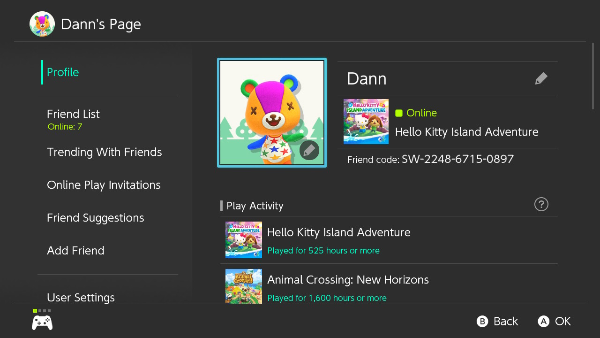View Friend Suggestions
600x338 pixels.
pos(95,218)
